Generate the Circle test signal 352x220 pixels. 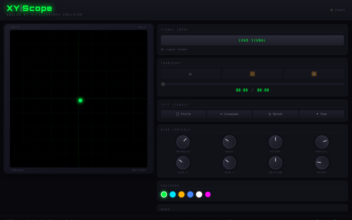pos(183,114)
